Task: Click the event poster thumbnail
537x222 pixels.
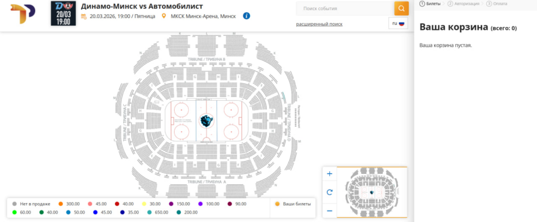Action: pyautogui.click(x=63, y=13)
